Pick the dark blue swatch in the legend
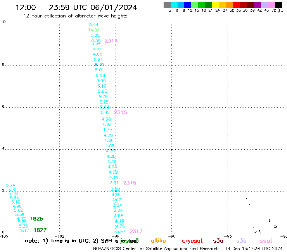The height and width of the screenshot is (252, 287). (188, 5)
